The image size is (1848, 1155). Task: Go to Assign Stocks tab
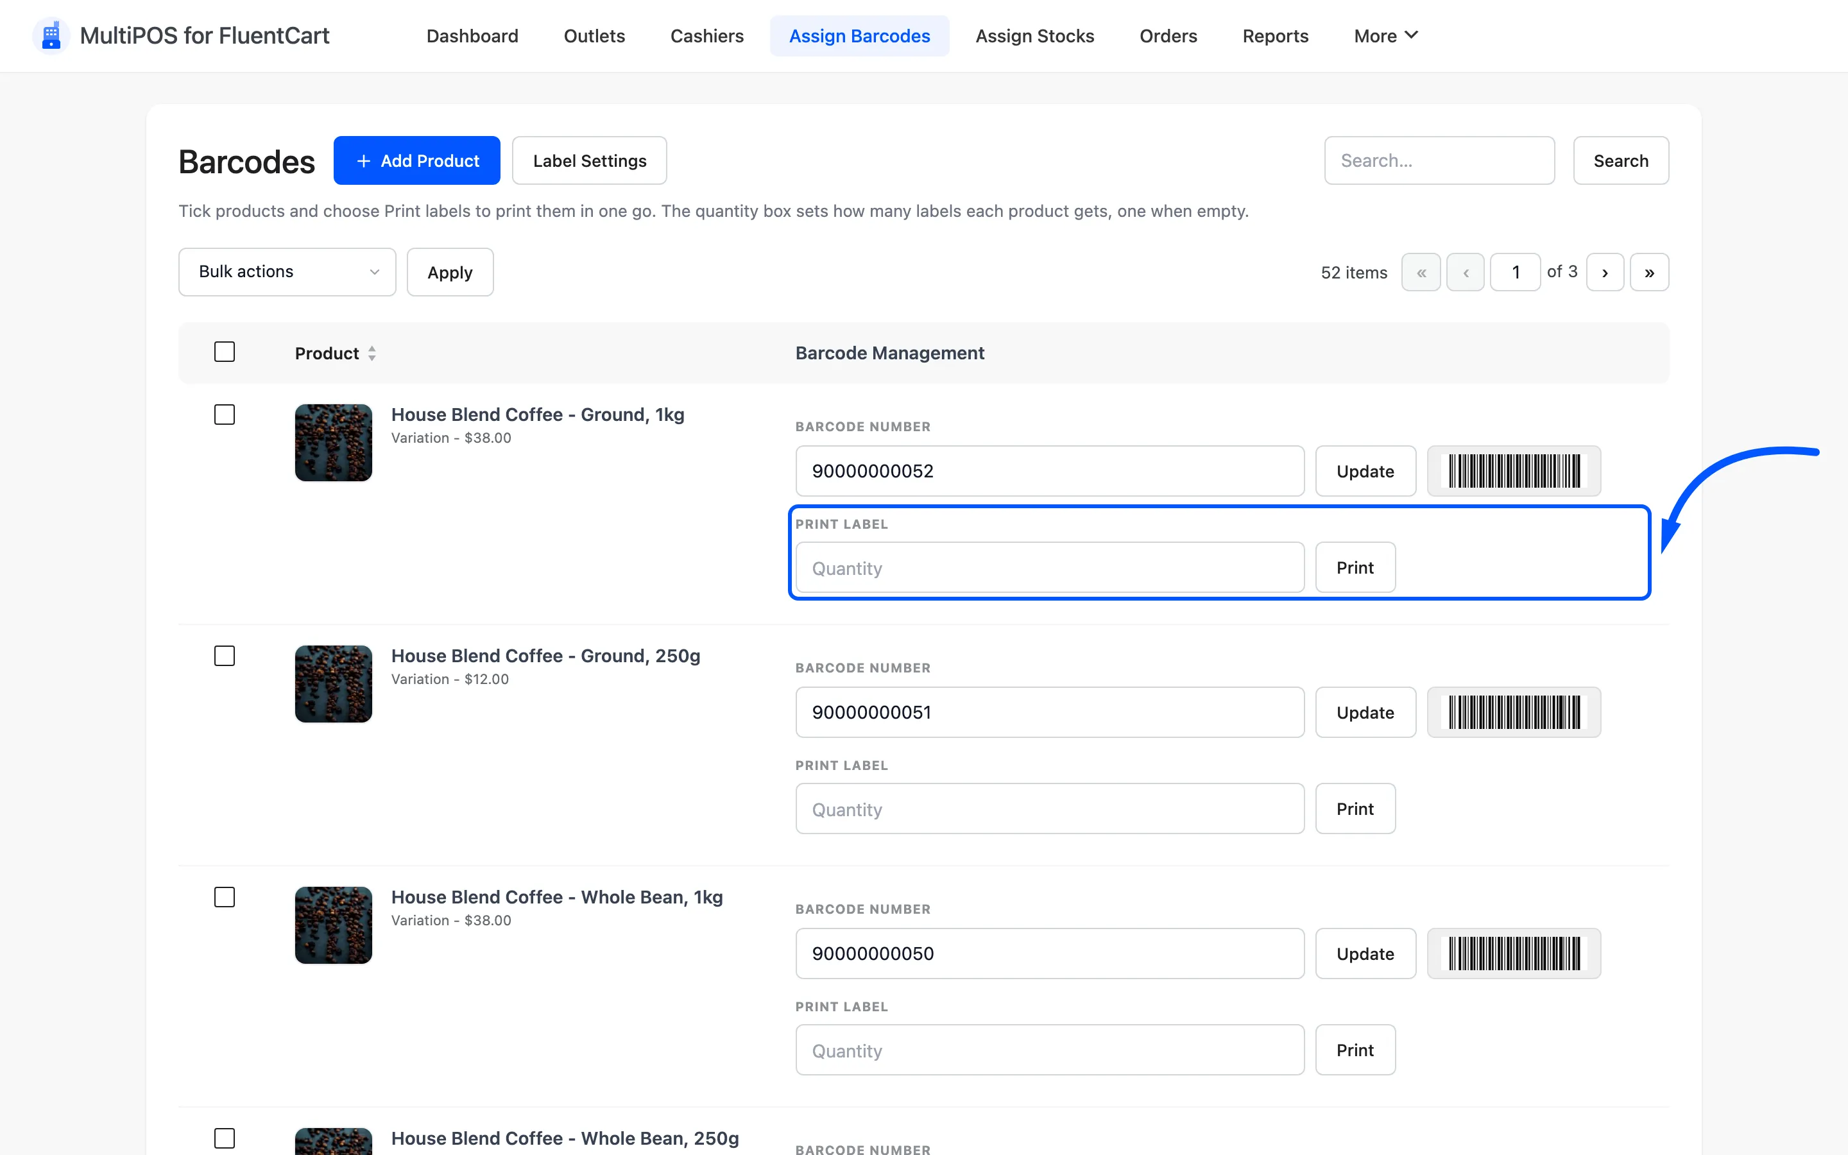[1035, 36]
